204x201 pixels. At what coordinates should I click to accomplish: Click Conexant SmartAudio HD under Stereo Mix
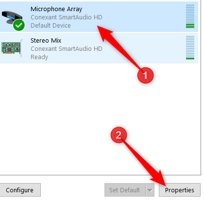pos(67,48)
